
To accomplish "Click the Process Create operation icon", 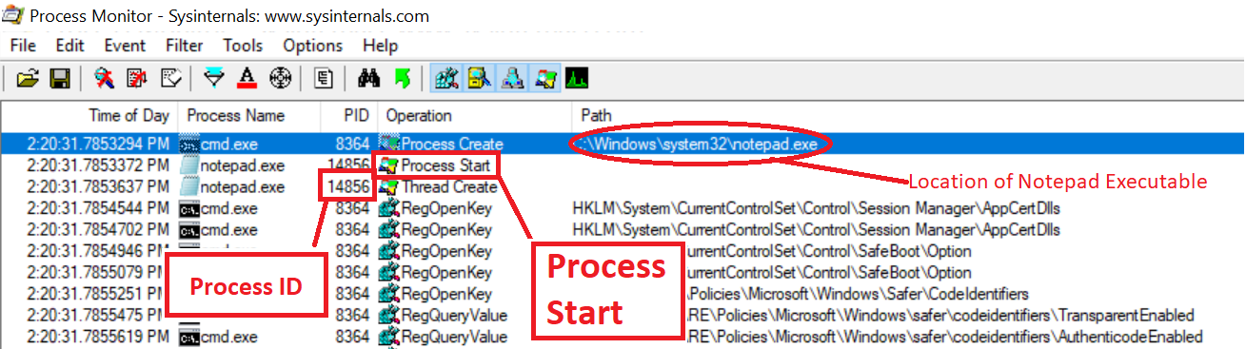I will pyautogui.click(x=389, y=145).
